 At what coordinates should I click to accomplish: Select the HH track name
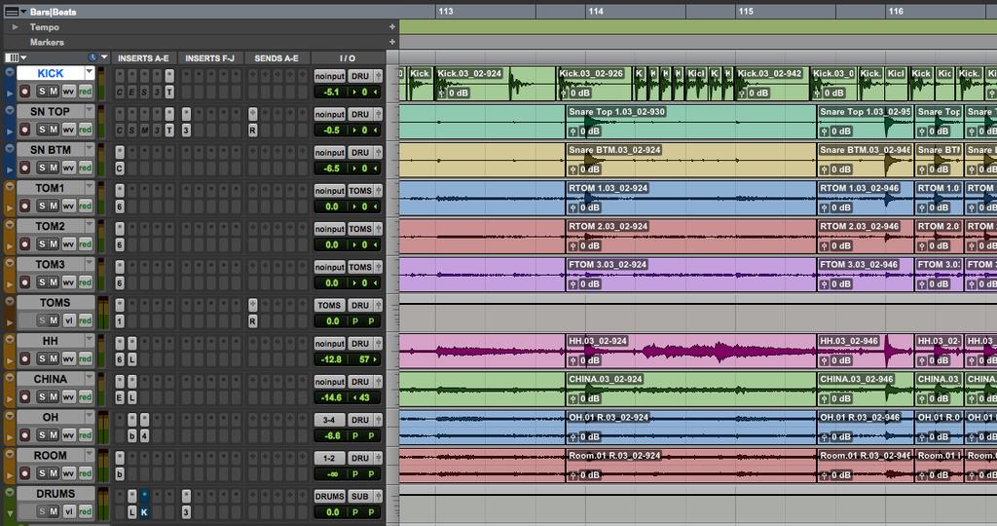point(51,341)
